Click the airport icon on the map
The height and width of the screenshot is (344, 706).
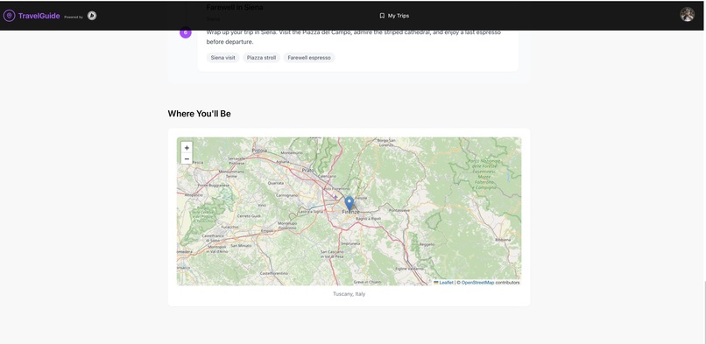click(x=335, y=197)
